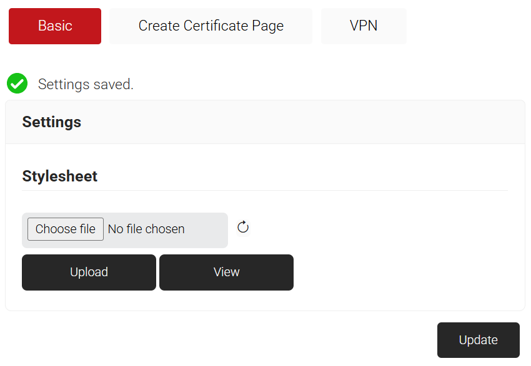Click the divider line under Stylesheet

pyautogui.click(x=265, y=191)
